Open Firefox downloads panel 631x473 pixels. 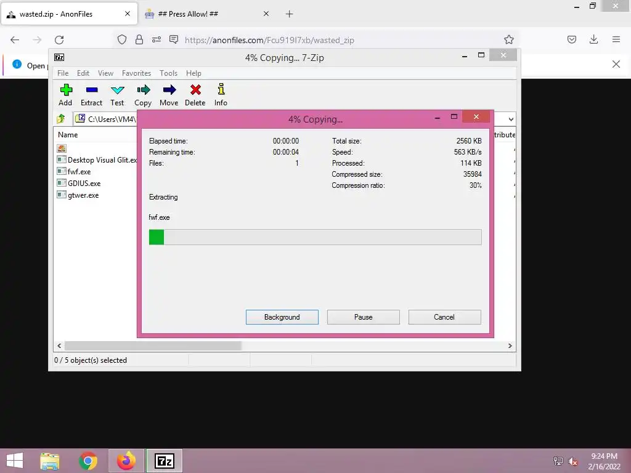point(593,39)
